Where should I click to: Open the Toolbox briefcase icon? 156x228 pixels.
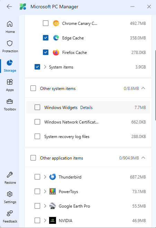click(10, 101)
